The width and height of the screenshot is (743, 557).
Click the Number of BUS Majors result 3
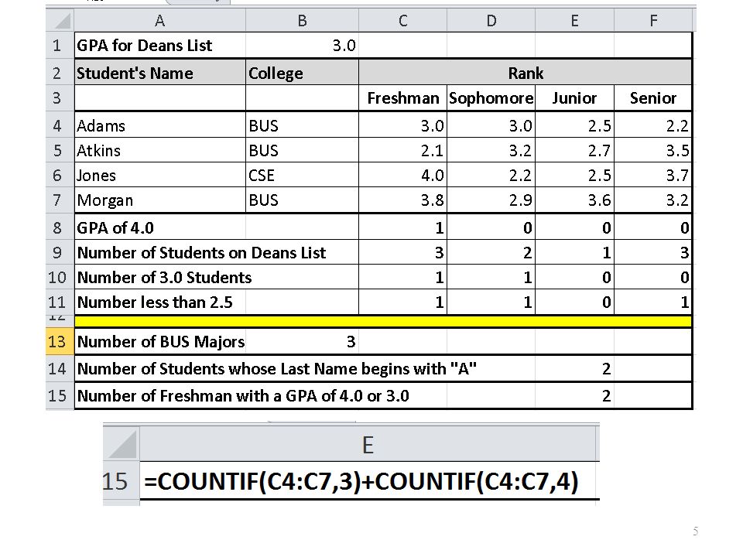point(302,341)
